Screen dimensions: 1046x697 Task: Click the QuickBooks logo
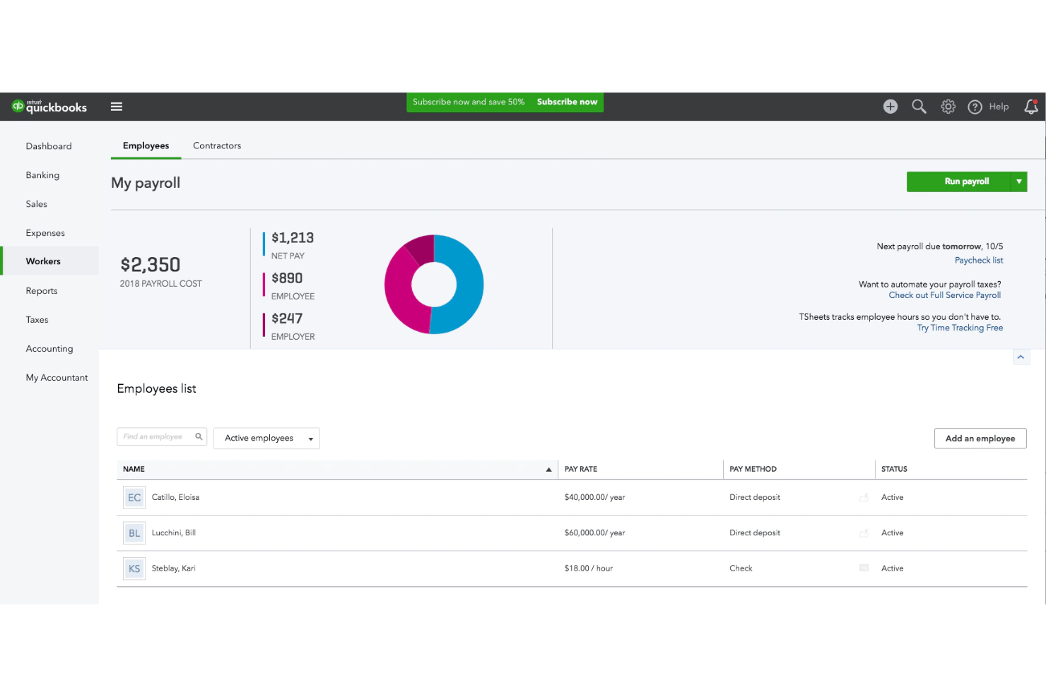pyautogui.click(x=49, y=107)
